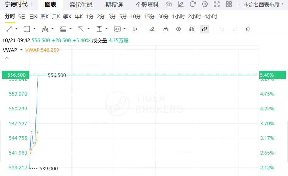Click the pencil edit drawing icon
Image resolution: width=288 pixels, height=176 pixels.
pyautogui.click(x=152, y=29)
